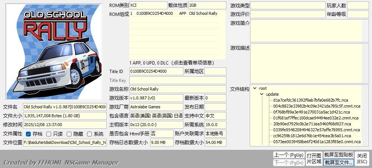Click the Old School Rally cover image
Screen dimensions: 372x168
coord(55,52)
